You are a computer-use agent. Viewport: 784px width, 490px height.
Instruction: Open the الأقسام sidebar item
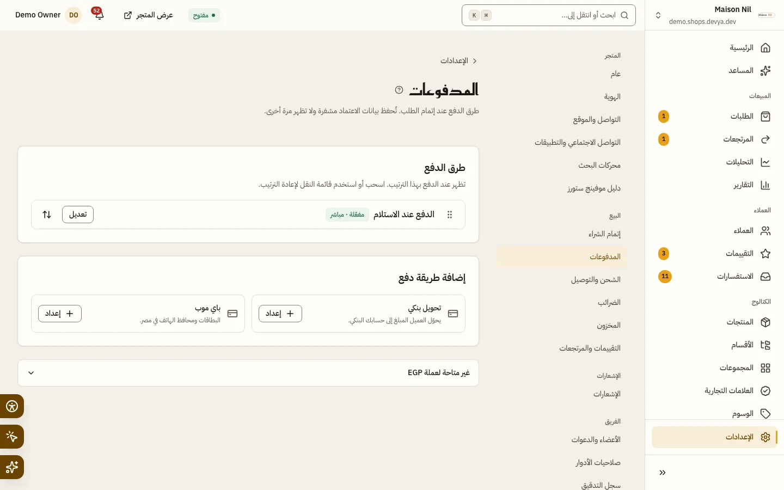coord(714,345)
